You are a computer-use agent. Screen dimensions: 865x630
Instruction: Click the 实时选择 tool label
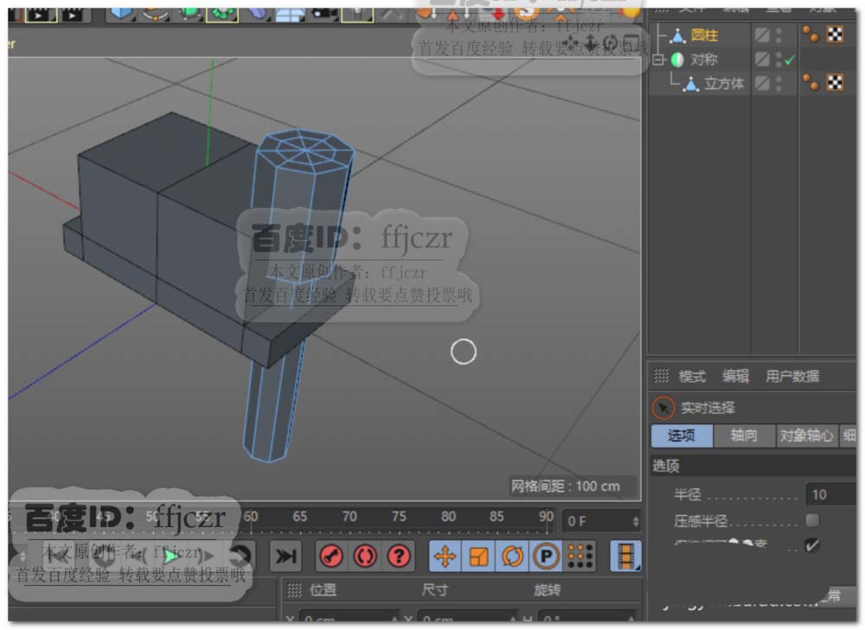708,408
